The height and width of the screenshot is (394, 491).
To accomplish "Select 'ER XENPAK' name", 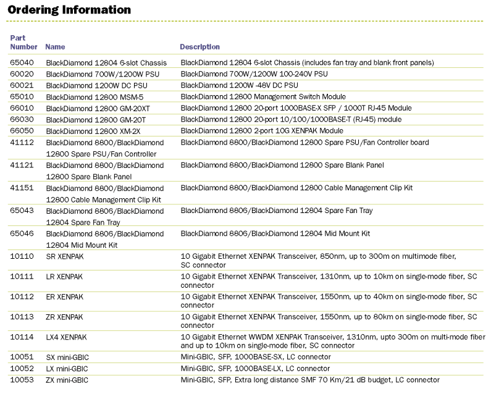I will pyautogui.click(x=65, y=297).
